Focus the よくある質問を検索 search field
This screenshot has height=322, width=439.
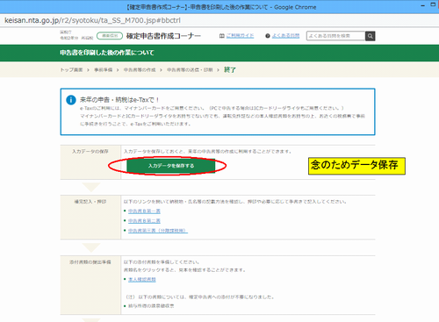[335, 36]
